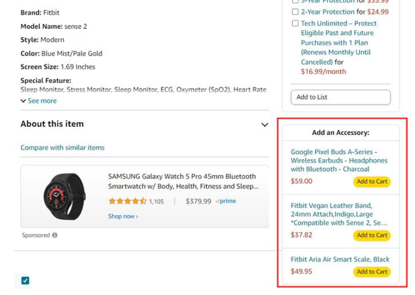Tick the 2-Year Protection checkbox
This screenshot has width=415, height=295.
click(295, 11)
